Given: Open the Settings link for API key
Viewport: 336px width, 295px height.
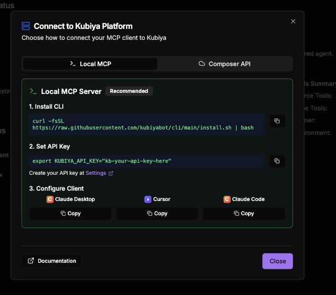Looking at the screenshot, I should [x=96, y=173].
